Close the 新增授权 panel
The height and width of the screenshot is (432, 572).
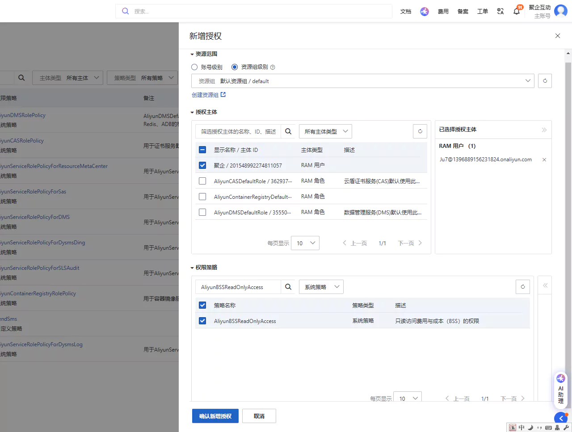(x=558, y=36)
